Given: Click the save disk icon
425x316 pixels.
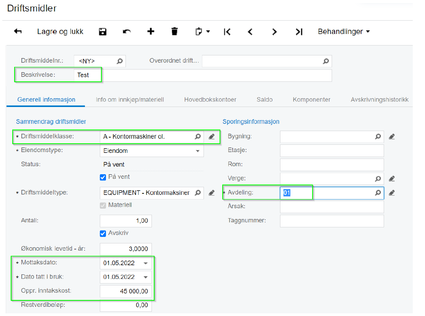Looking at the screenshot, I should point(103,32).
